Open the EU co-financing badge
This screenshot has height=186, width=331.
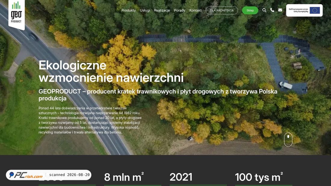pyautogui.click(x=304, y=10)
